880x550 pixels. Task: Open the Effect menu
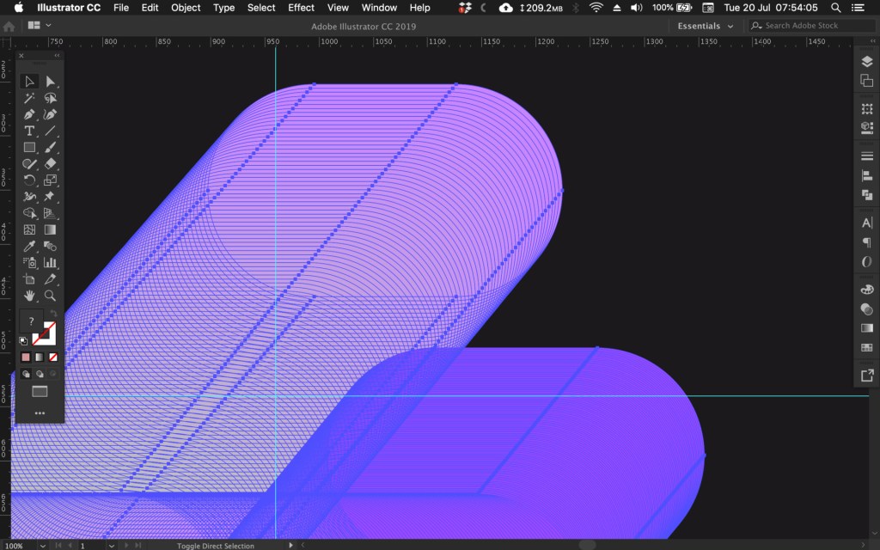coord(301,8)
